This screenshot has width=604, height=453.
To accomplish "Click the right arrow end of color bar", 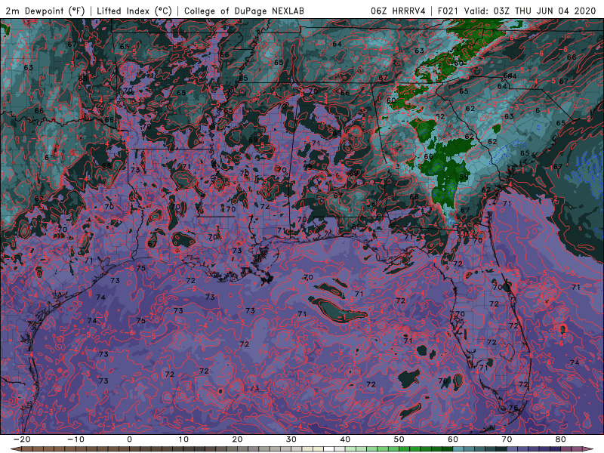I will pyautogui.click(x=587, y=449).
